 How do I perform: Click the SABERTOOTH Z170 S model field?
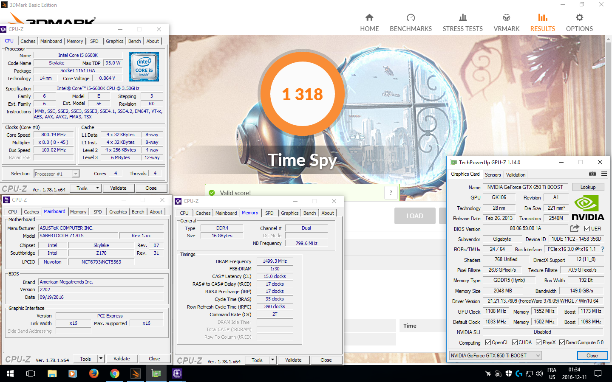tap(78, 236)
